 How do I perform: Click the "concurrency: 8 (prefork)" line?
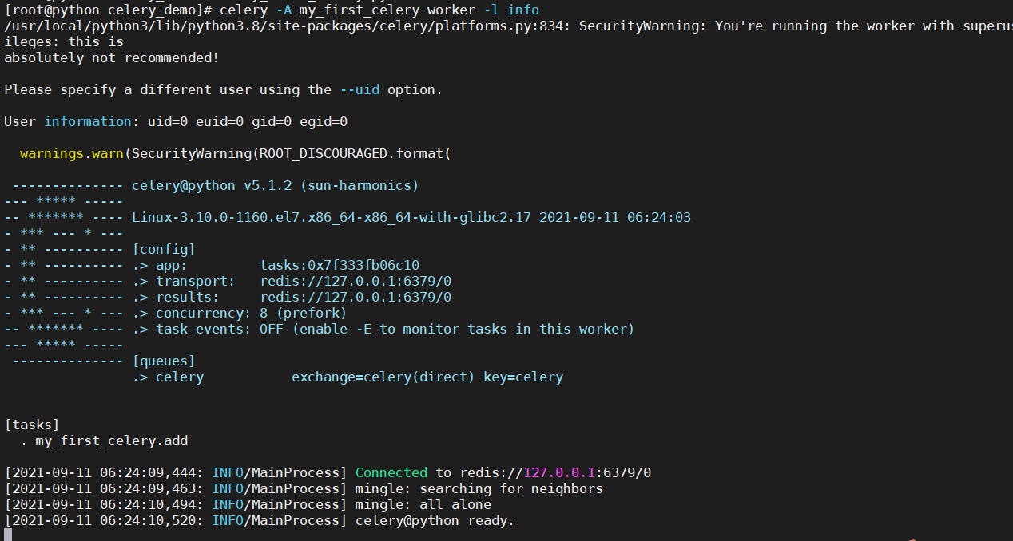(252, 314)
